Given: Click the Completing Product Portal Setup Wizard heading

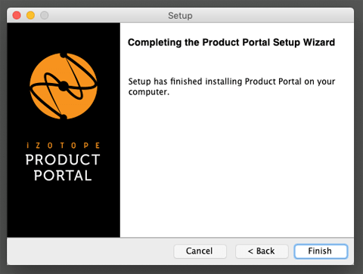Looking at the screenshot, I should [x=231, y=42].
